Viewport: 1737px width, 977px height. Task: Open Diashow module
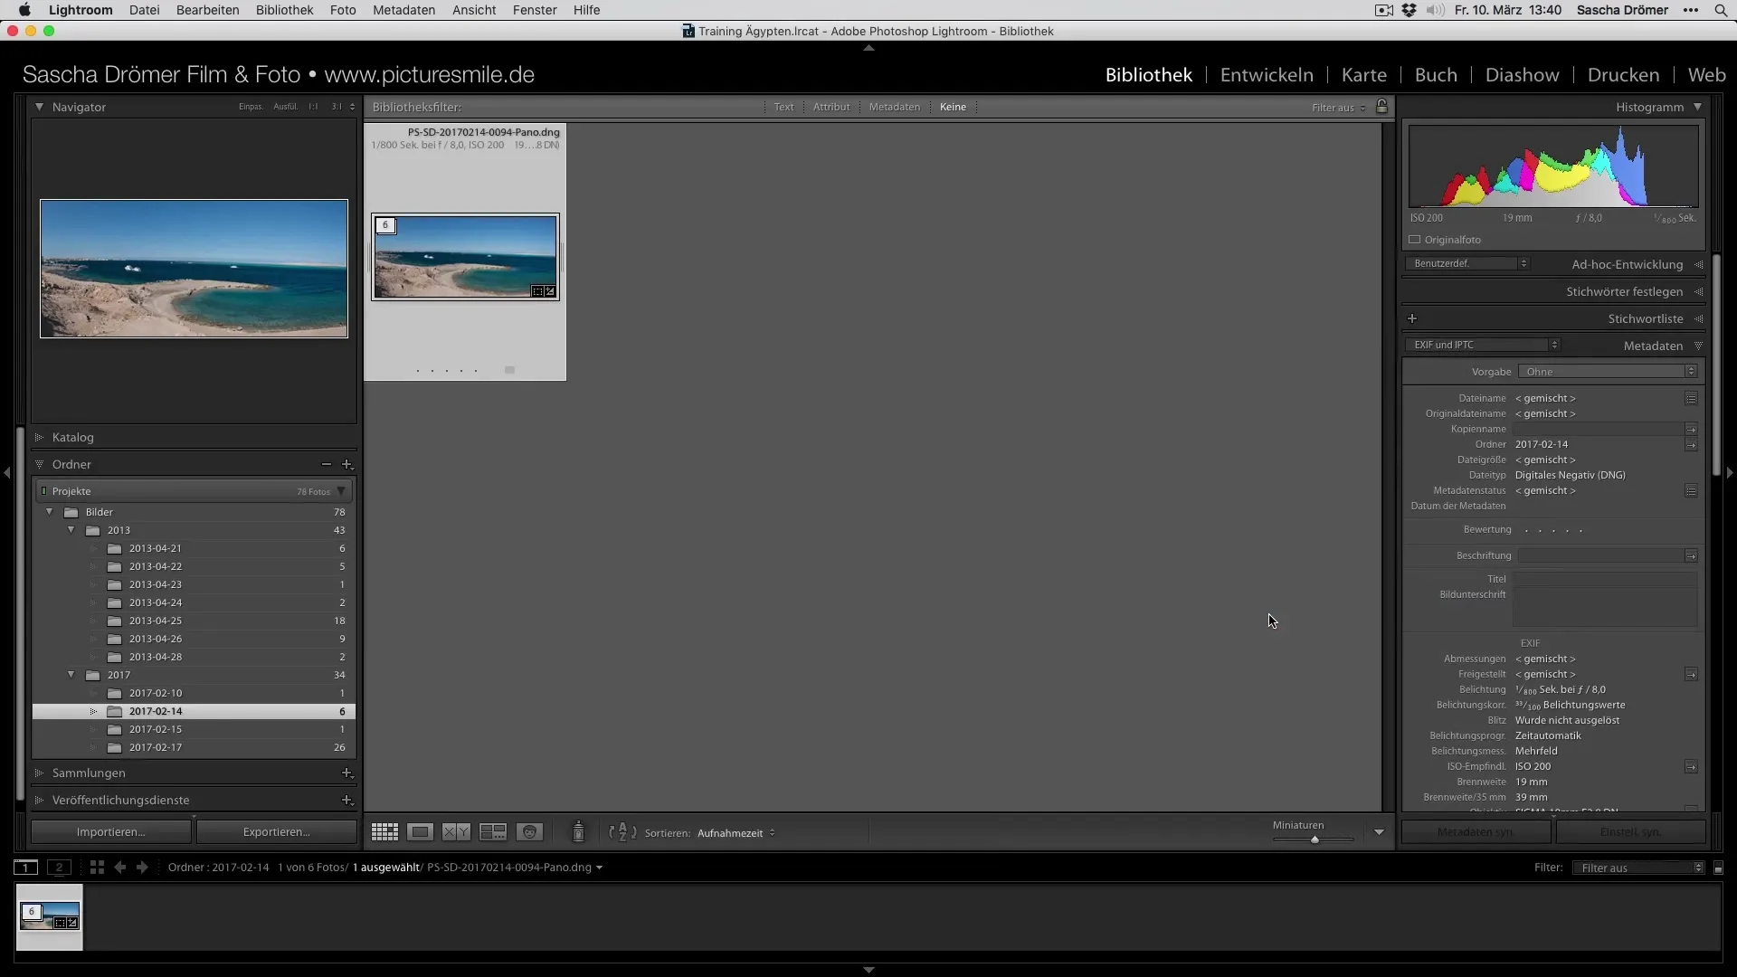(1522, 75)
